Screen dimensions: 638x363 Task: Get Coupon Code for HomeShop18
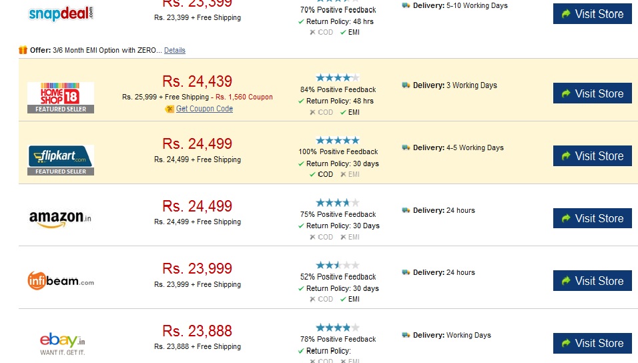click(204, 109)
